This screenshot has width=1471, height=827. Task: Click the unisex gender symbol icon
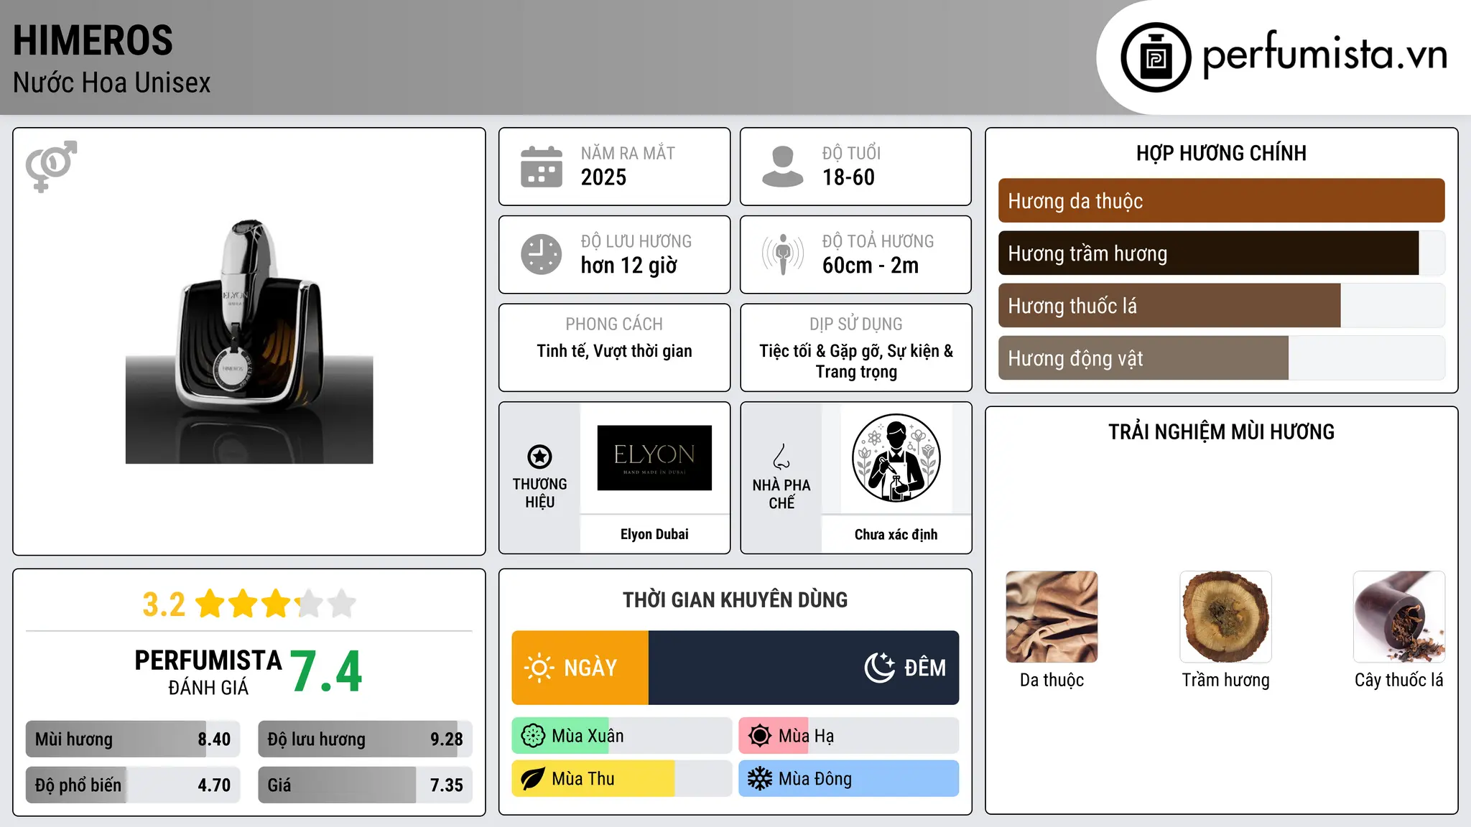[51, 166]
